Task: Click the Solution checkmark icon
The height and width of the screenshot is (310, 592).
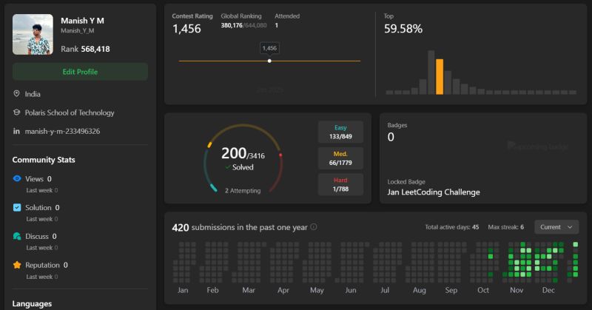Action: click(x=17, y=207)
